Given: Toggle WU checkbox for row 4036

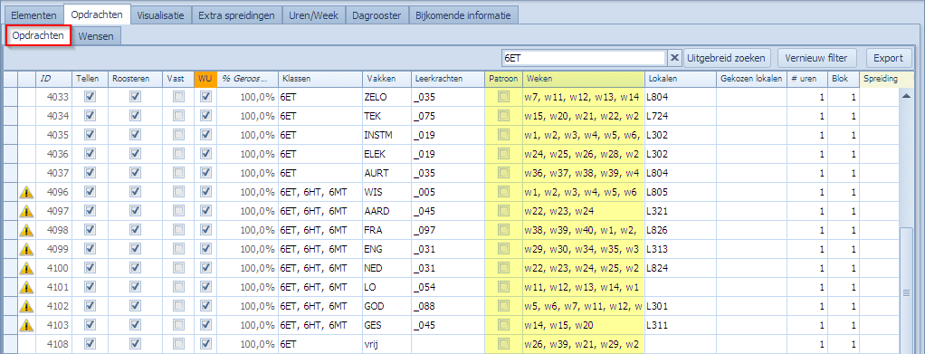Looking at the screenshot, I should tap(205, 153).
